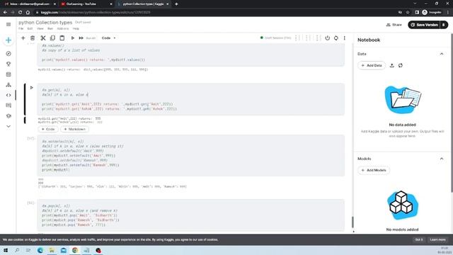Open Competitions trophy icon in sidebar
453x255 pixels.
8,64
